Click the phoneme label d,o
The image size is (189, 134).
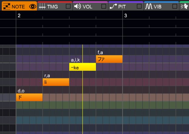tap(21, 91)
